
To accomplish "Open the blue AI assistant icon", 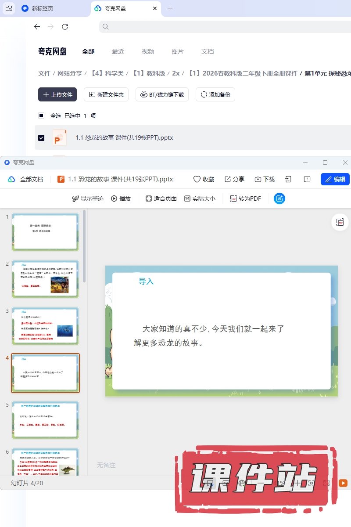I will pyautogui.click(x=279, y=199).
